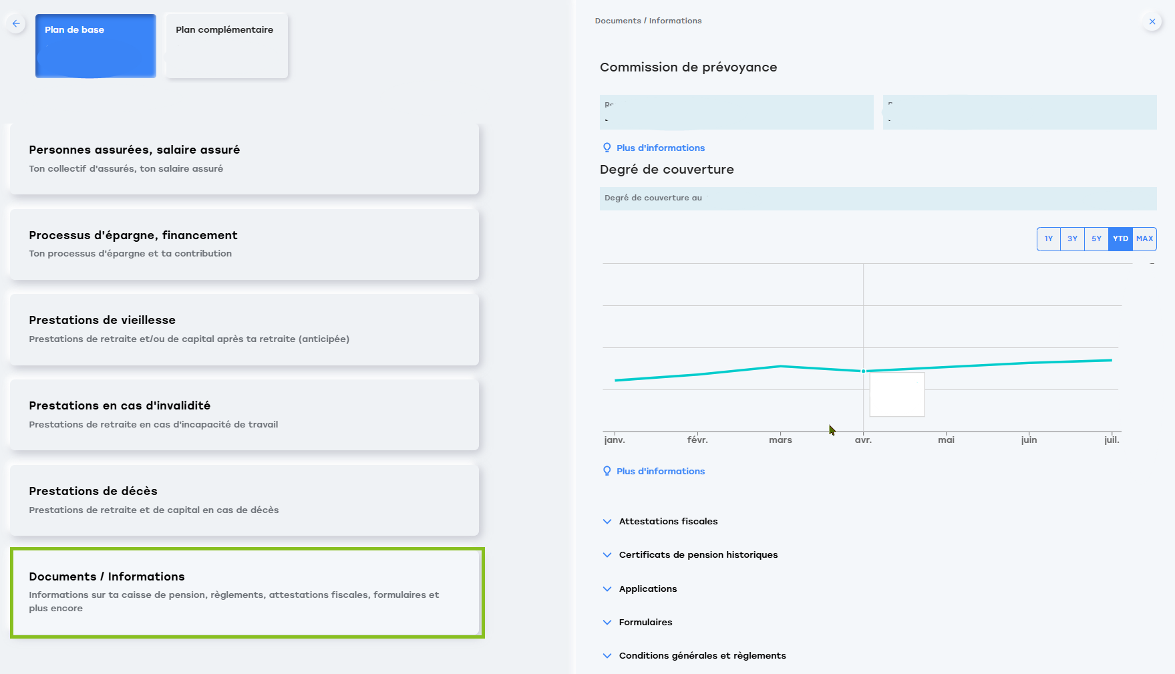The image size is (1175, 674).
Task: Select 1Y chart range
Action: pos(1049,238)
